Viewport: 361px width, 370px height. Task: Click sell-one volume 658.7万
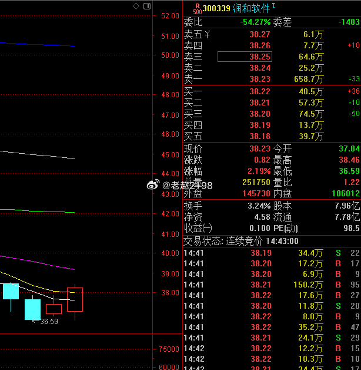click(309, 79)
